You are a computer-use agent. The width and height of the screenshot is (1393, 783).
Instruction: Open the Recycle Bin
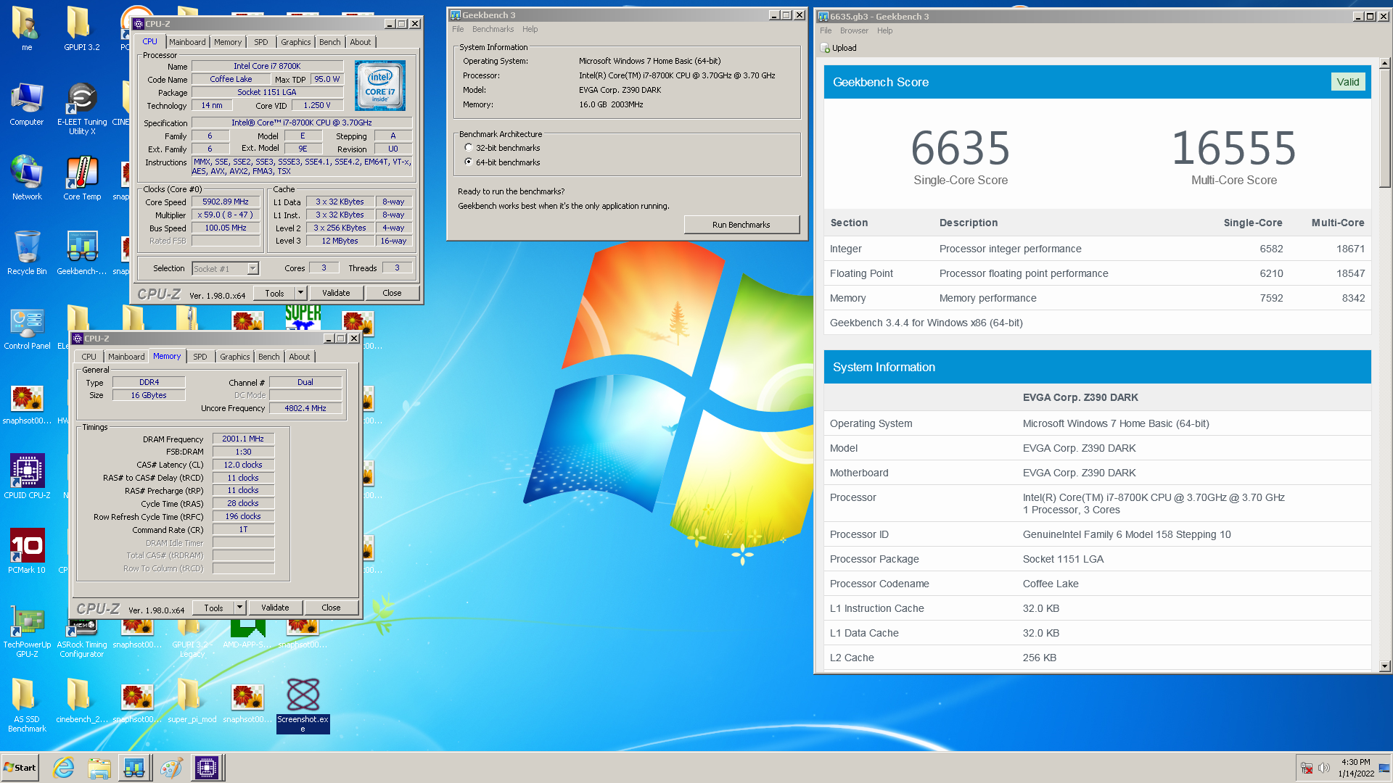(27, 253)
